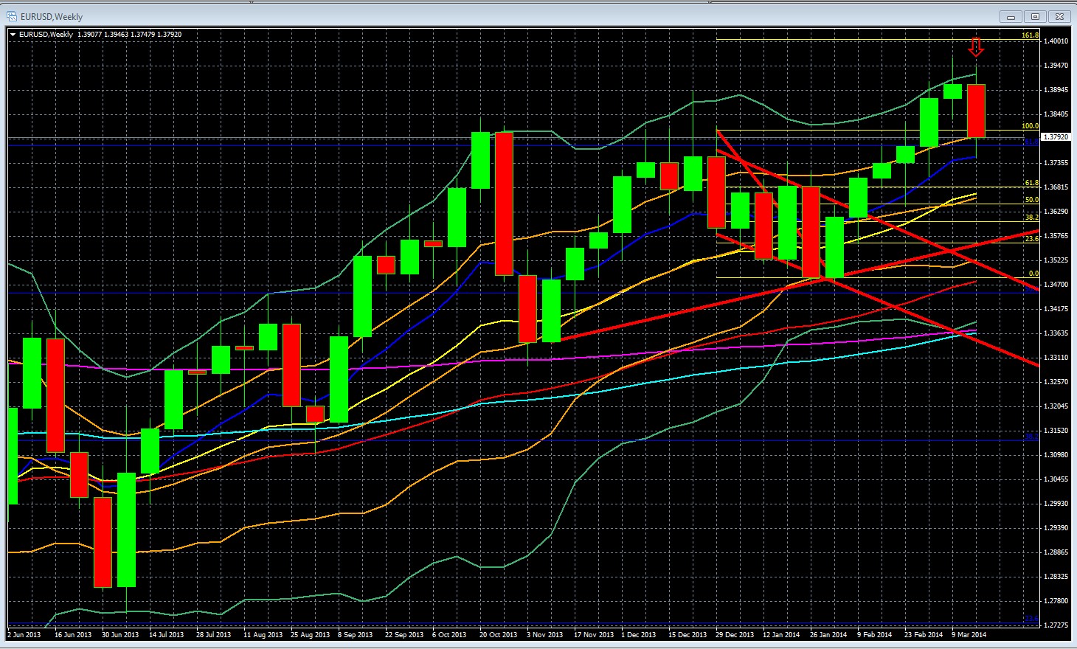Expand the EURUSD,Weekly chart dropdown triangle

13,35
